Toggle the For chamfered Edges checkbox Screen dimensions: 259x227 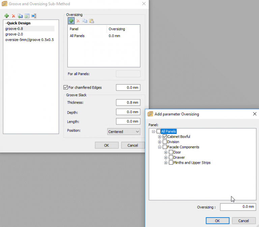66,88
